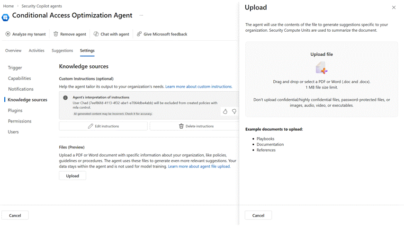Click the upload file document icon
404x227 pixels.
point(321,68)
